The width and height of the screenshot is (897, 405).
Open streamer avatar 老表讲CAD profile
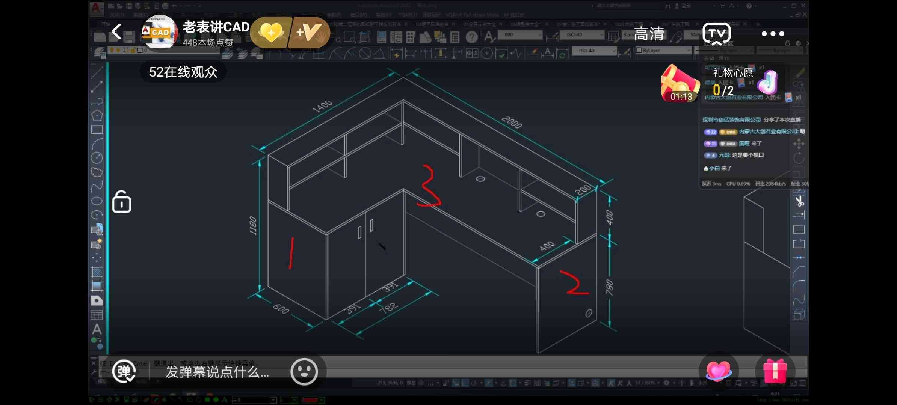pos(160,31)
